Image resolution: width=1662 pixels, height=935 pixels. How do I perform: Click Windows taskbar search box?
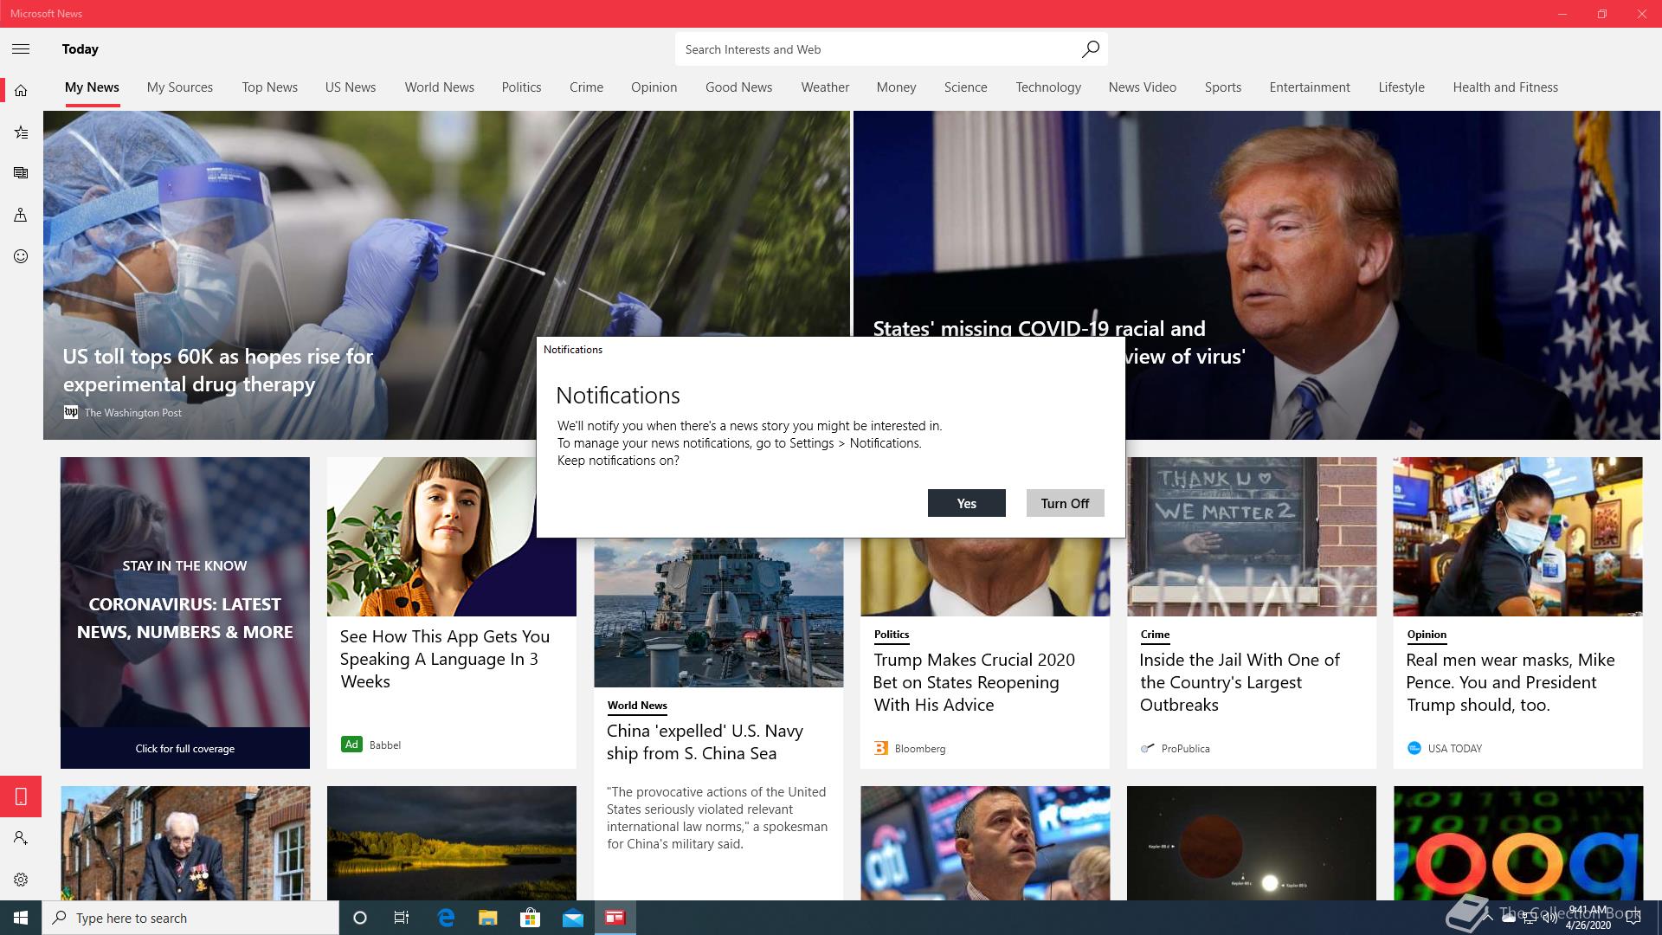point(190,918)
